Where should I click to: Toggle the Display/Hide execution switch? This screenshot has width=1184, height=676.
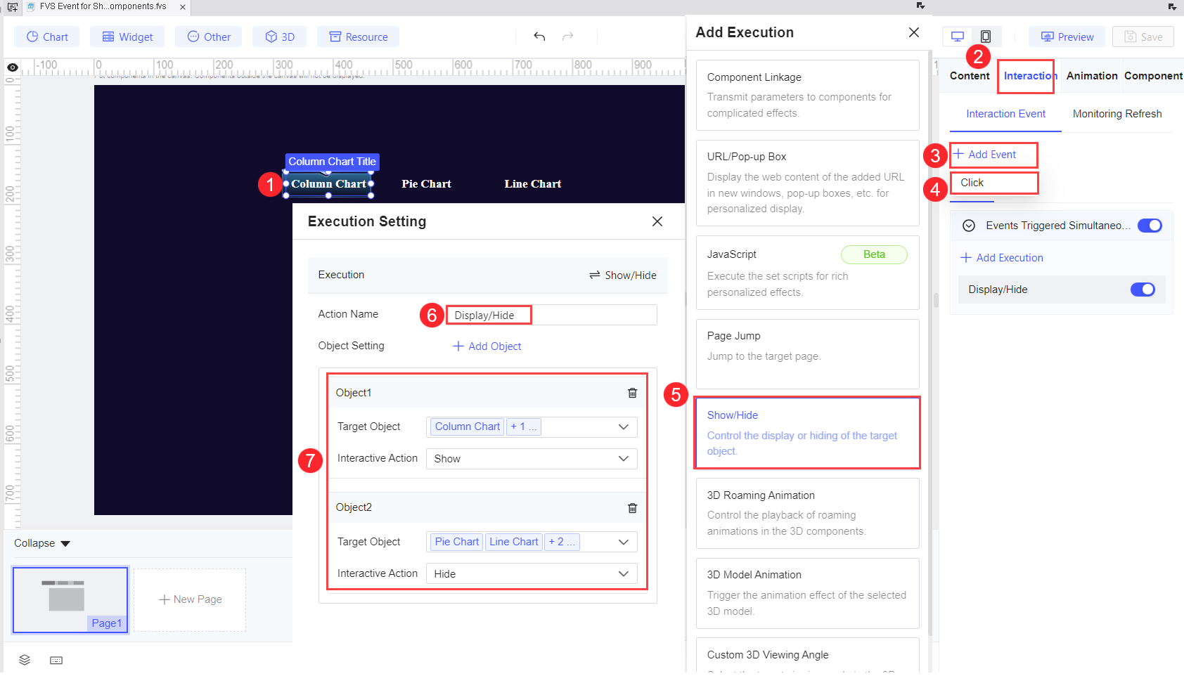(x=1143, y=290)
